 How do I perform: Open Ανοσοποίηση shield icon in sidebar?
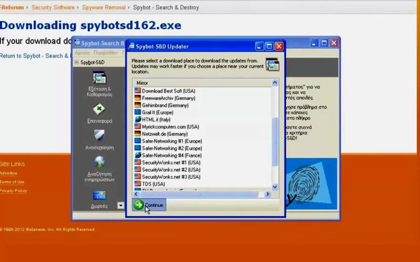coord(99,135)
